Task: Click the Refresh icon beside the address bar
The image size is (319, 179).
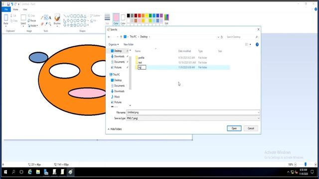Action: pyautogui.click(x=222, y=37)
